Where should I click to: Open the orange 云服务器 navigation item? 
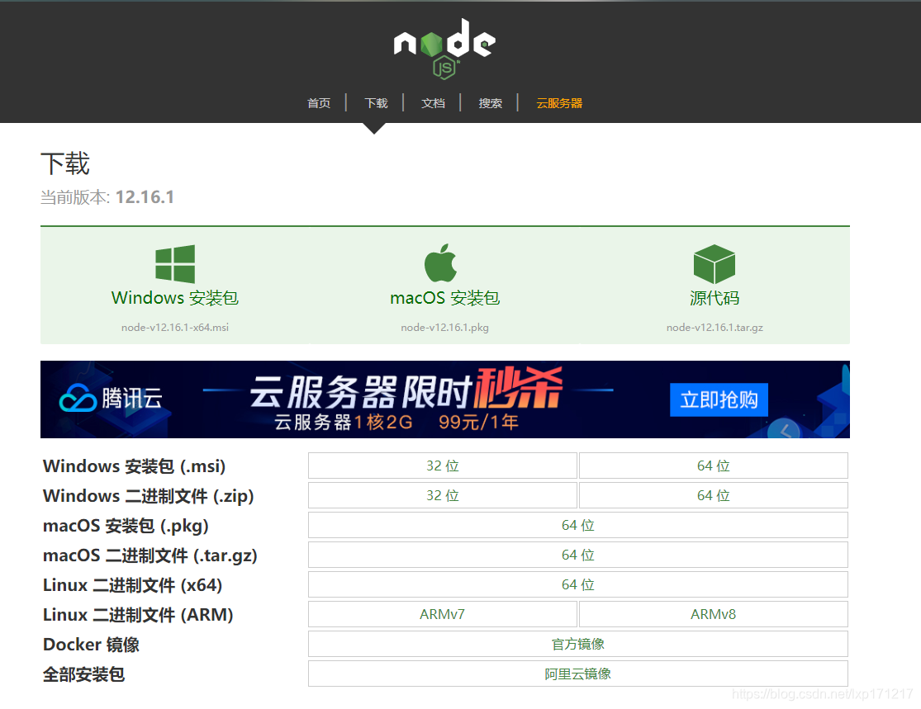click(x=559, y=103)
